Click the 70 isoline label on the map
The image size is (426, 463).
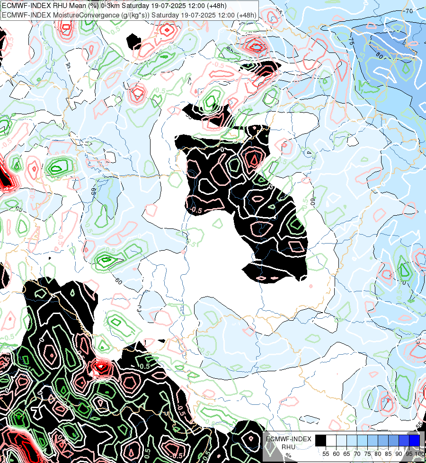pos(409,11)
